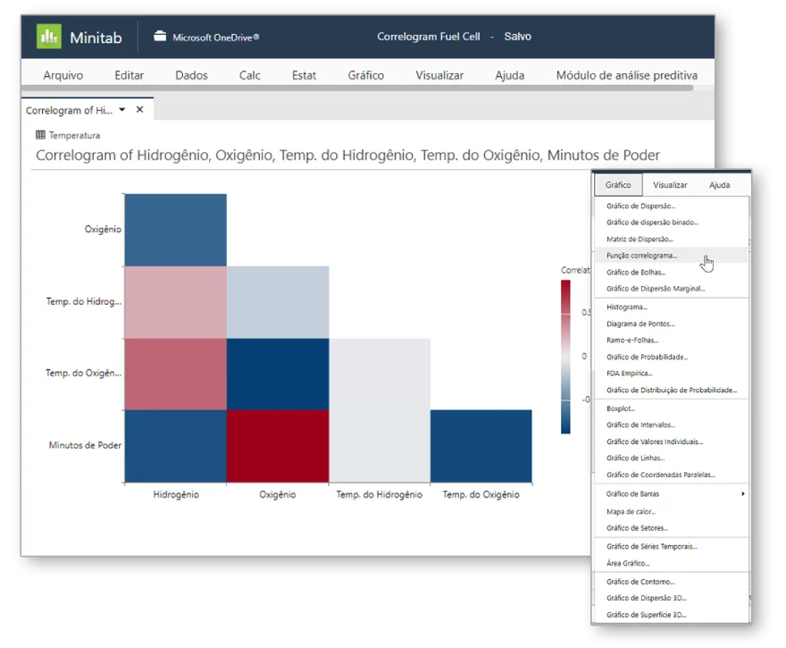Choose Gráfico de Distribuição de Probabilidade... entry
The height and width of the screenshot is (648, 786).
pos(671,390)
